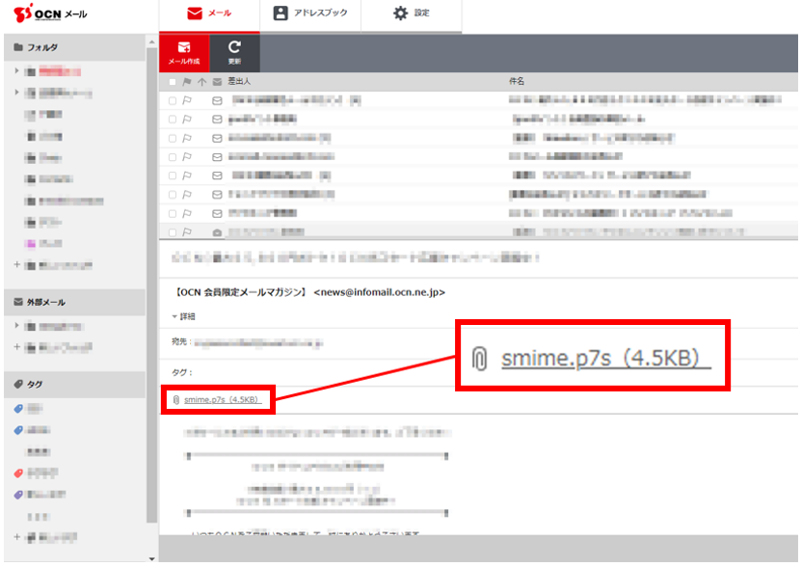Viewport: 802px width, 567px height.
Task: Click the sidebar scrollbar down arrow
Action: pos(150,558)
